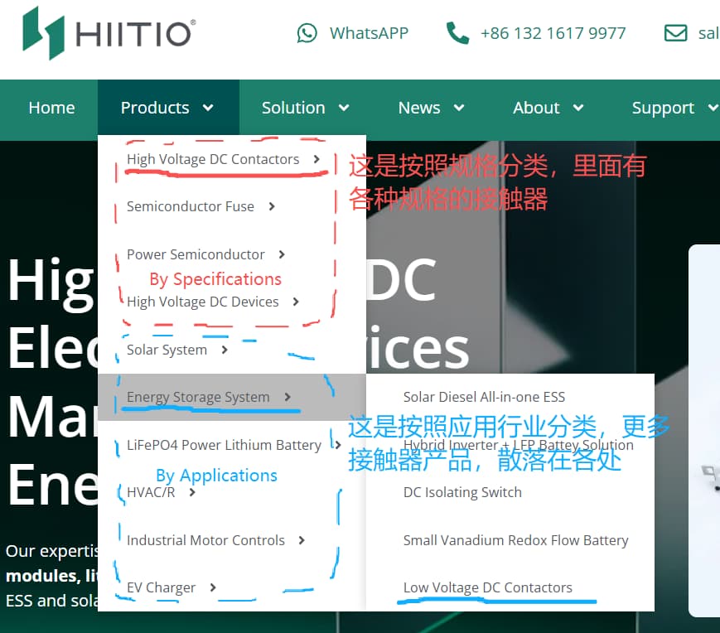This screenshot has width=720, height=633.
Task: Open Small Vanadium Redox Flow Battery
Action: pyautogui.click(x=515, y=540)
